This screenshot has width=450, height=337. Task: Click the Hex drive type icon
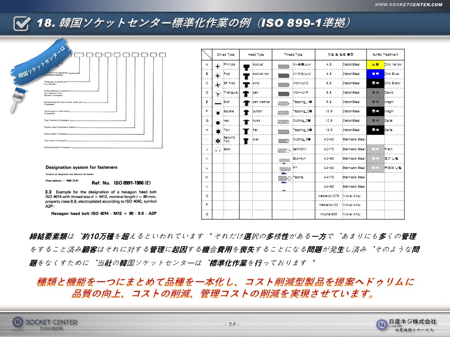[218, 122]
